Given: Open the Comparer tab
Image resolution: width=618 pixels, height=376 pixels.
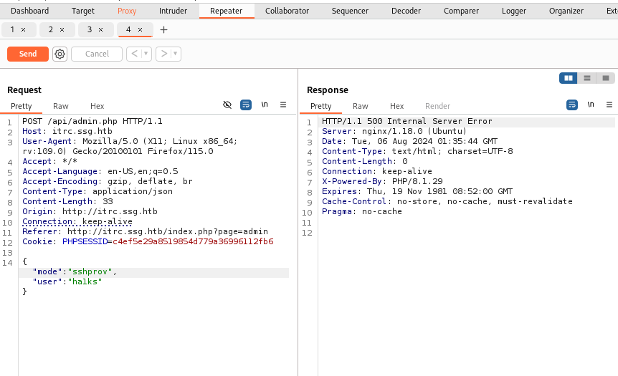Looking at the screenshot, I should [461, 11].
